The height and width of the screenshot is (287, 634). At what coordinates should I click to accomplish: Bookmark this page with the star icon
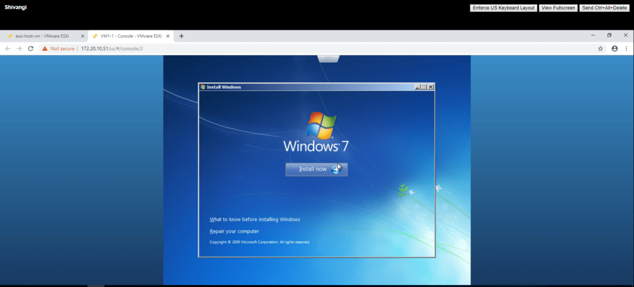[x=600, y=48]
